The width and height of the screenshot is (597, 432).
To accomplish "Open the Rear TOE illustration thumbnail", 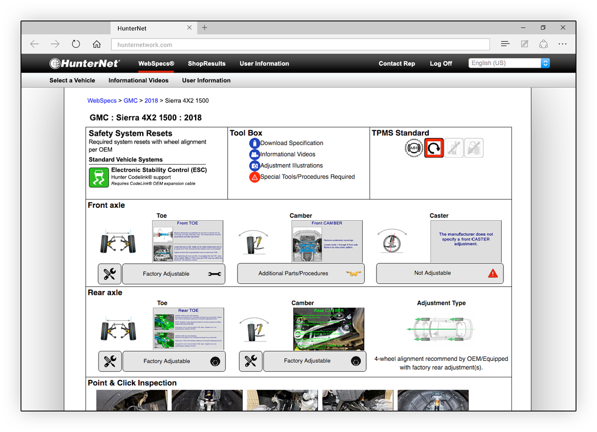I will [x=188, y=329].
